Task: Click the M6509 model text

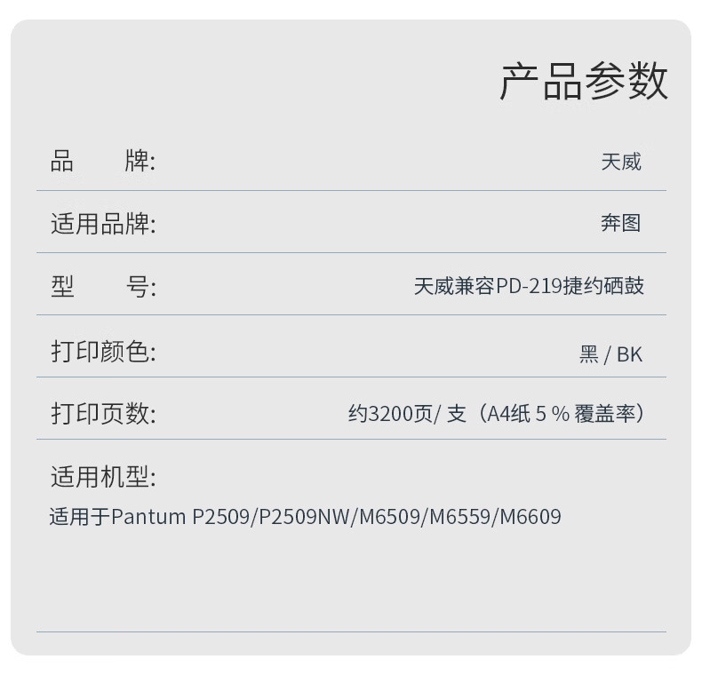Action: (x=390, y=517)
